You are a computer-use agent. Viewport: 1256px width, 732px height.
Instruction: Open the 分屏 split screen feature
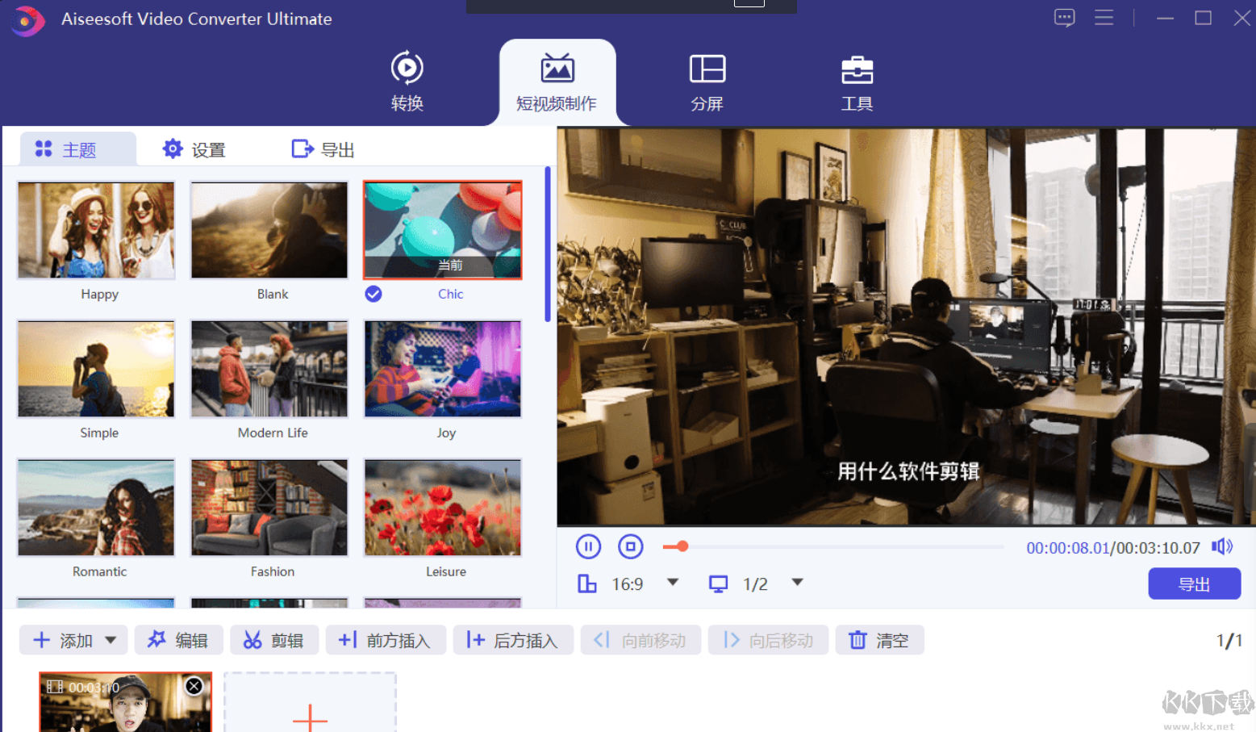(x=707, y=81)
